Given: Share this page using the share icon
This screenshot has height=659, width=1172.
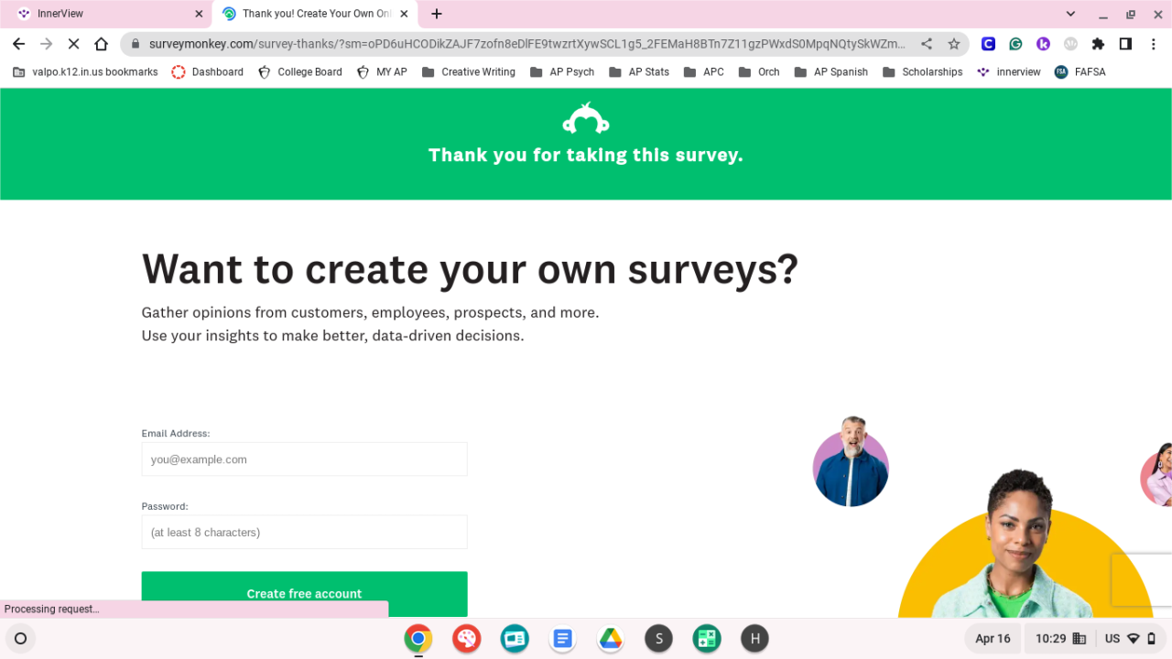Looking at the screenshot, I should tap(927, 44).
